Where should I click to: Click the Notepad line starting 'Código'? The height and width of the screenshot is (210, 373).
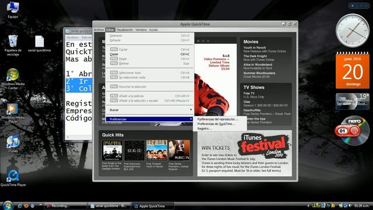[79, 118]
